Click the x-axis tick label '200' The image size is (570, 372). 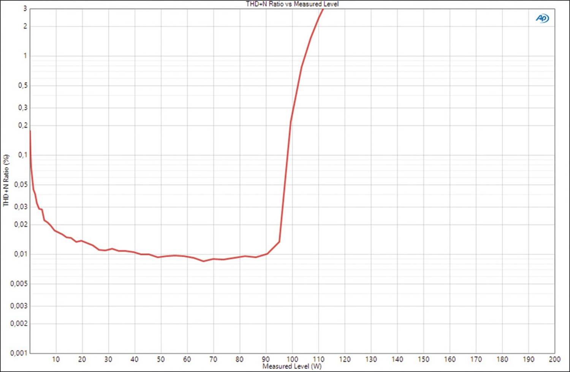point(554,359)
